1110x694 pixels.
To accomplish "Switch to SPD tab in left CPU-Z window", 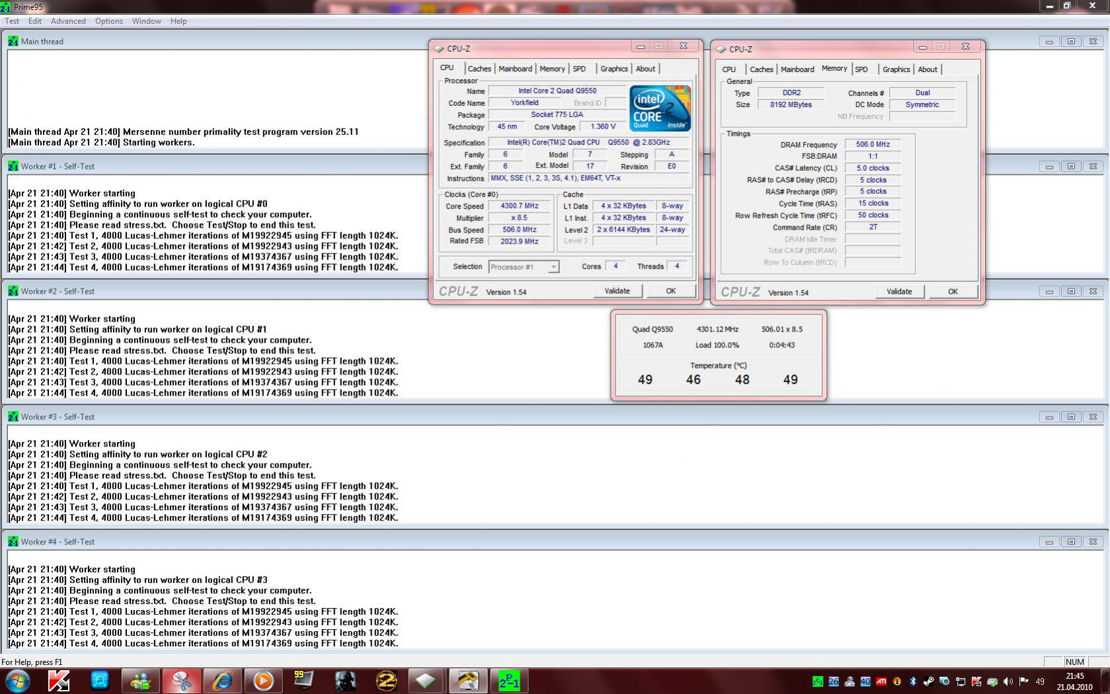I will click(580, 69).
